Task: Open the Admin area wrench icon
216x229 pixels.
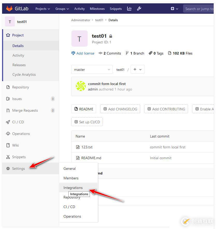Action: (139, 9)
